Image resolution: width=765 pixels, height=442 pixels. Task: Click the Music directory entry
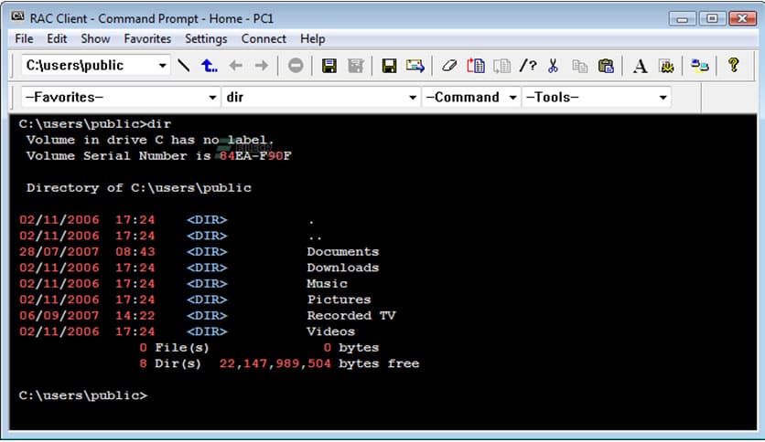(x=327, y=283)
